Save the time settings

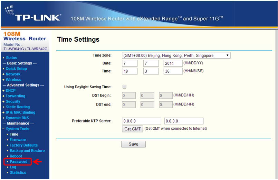pyautogui.click(x=134, y=144)
